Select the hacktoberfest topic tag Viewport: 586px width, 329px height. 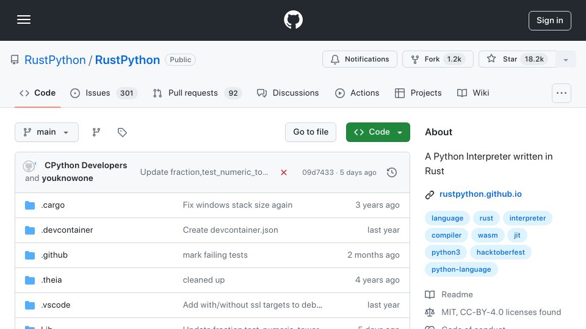tap(501, 252)
